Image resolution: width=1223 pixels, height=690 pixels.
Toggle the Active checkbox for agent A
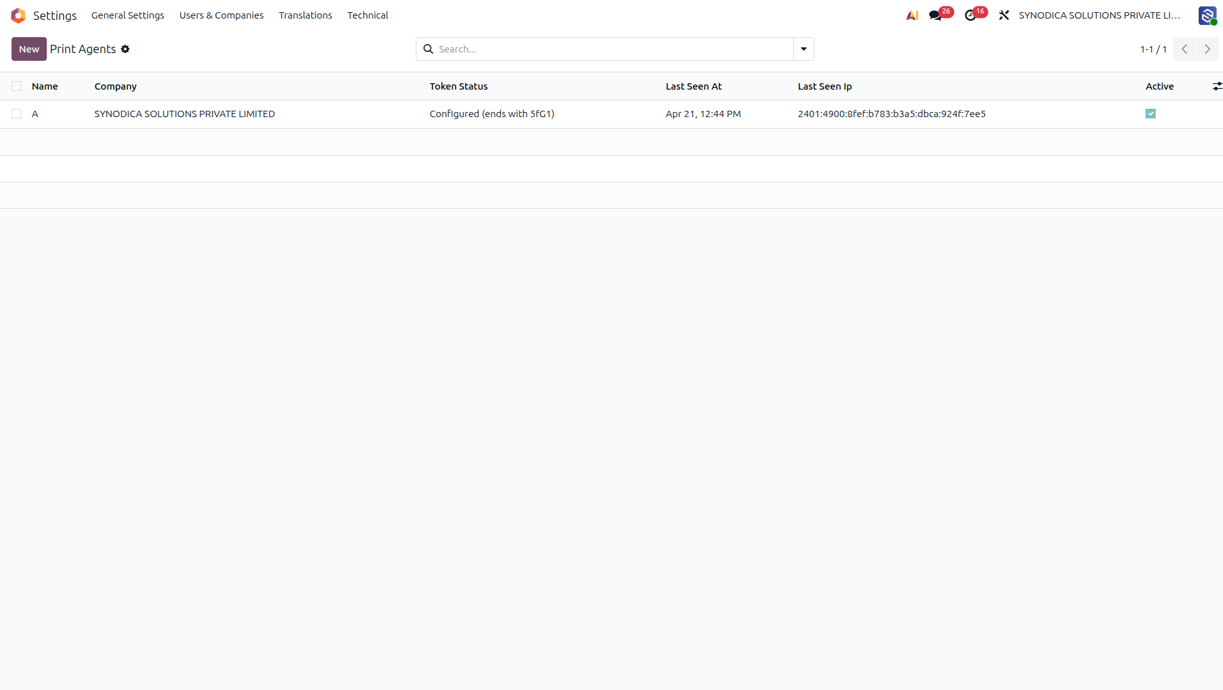point(1151,114)
